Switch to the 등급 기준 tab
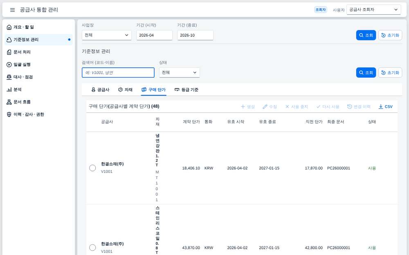This screenshot has height=255, width=409. [x=187, y=90]
